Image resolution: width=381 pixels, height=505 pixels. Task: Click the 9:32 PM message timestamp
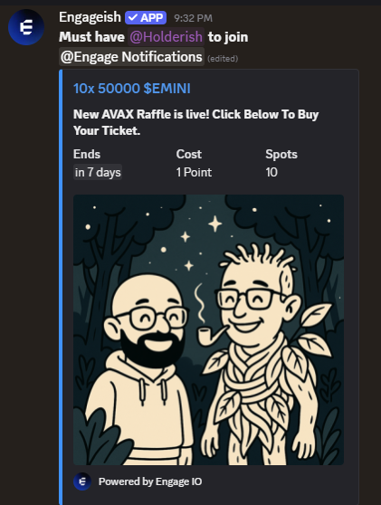pyautogui.click(x=194, y=18)
